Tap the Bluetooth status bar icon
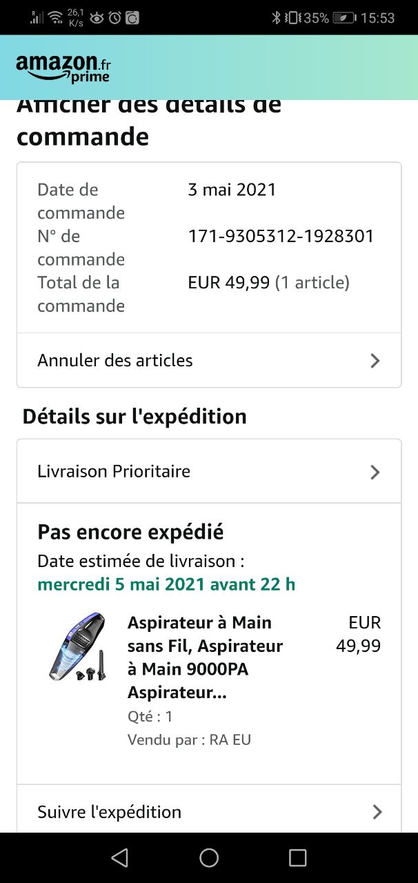The width and height of the screenshot is (418, 883). 276,18
